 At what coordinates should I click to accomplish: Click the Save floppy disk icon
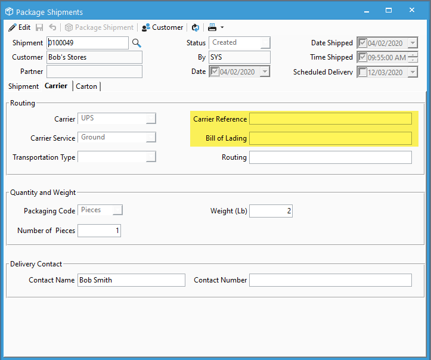(39, 27)
